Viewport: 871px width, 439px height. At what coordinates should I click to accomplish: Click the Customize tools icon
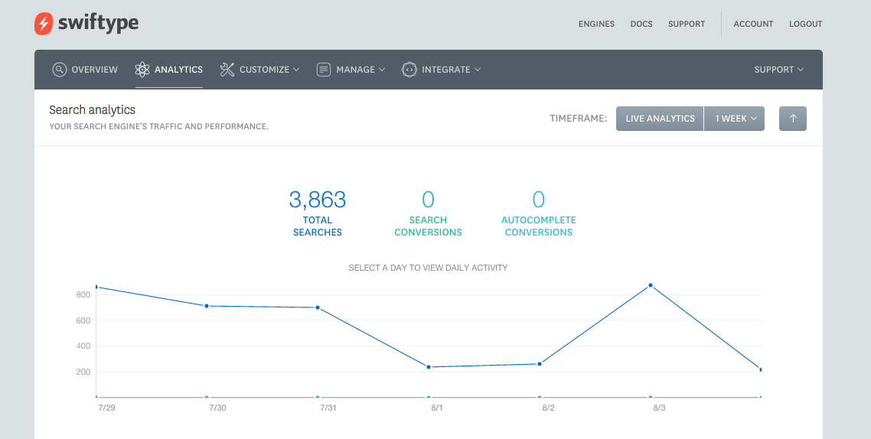coord(227,70)
